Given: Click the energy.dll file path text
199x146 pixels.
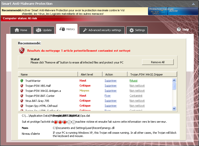Looking at the screenshot, I should click(84, 128).
